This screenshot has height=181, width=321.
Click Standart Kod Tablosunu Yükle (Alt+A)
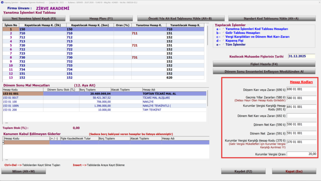[272, 18]
